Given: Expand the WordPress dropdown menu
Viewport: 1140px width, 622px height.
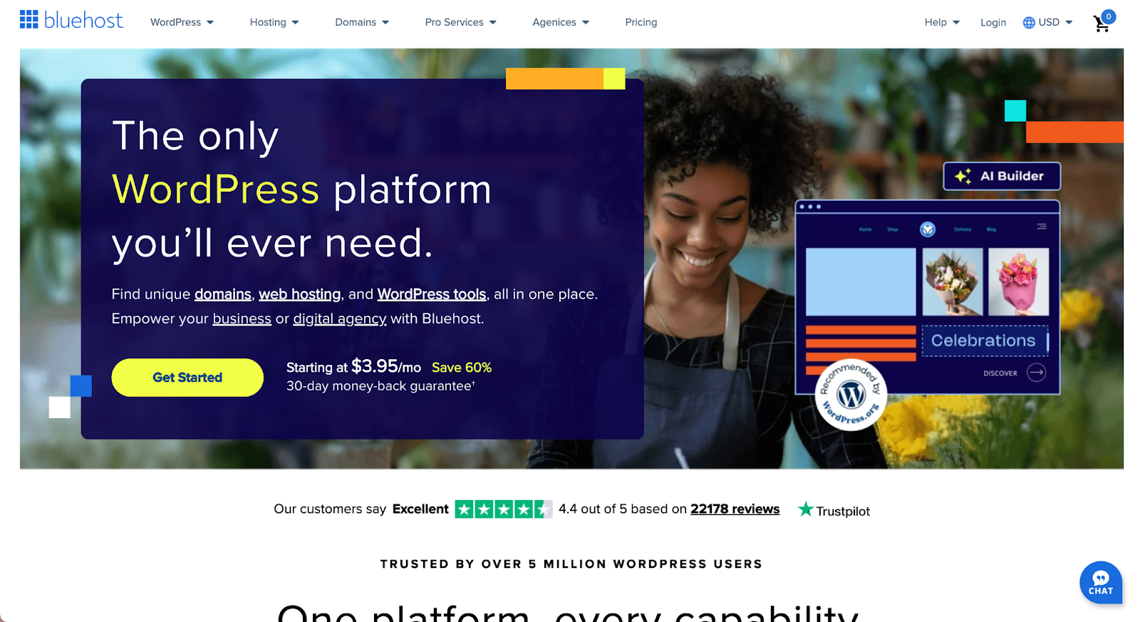Looking at the screenshot, I should point(182,22).
